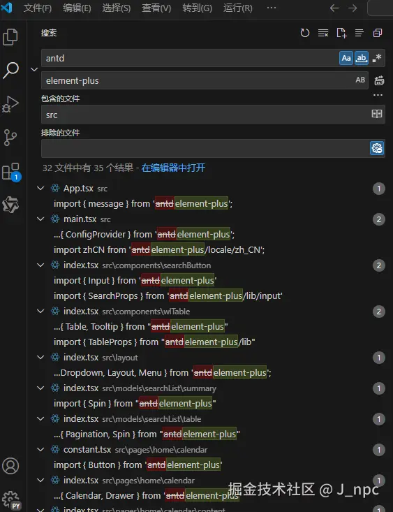Open the 转到(G) menu

[x=197, y=8]
